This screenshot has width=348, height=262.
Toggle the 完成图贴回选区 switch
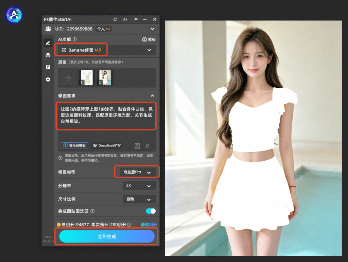point(151,211)
